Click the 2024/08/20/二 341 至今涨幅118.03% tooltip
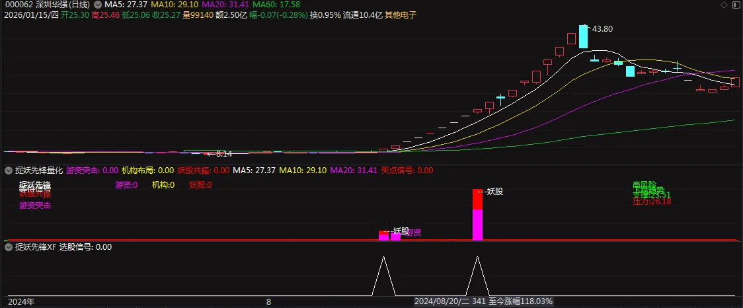Screen dimensions: 743x308 tap(483, 301)
